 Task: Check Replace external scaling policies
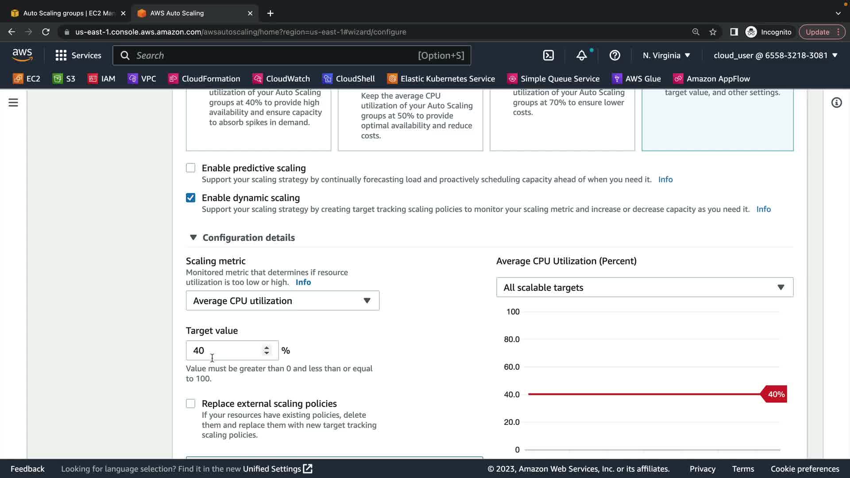click(190, 404)
